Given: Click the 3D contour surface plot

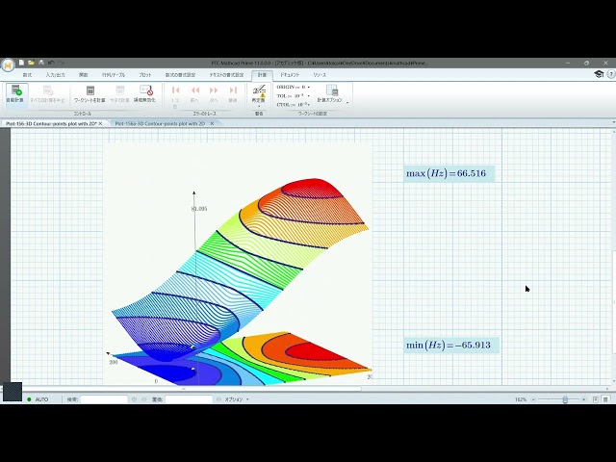Looking at the screenshot, I should [238, 265].
